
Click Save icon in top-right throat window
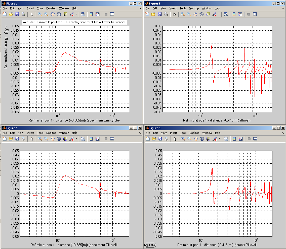coord(160,14)
